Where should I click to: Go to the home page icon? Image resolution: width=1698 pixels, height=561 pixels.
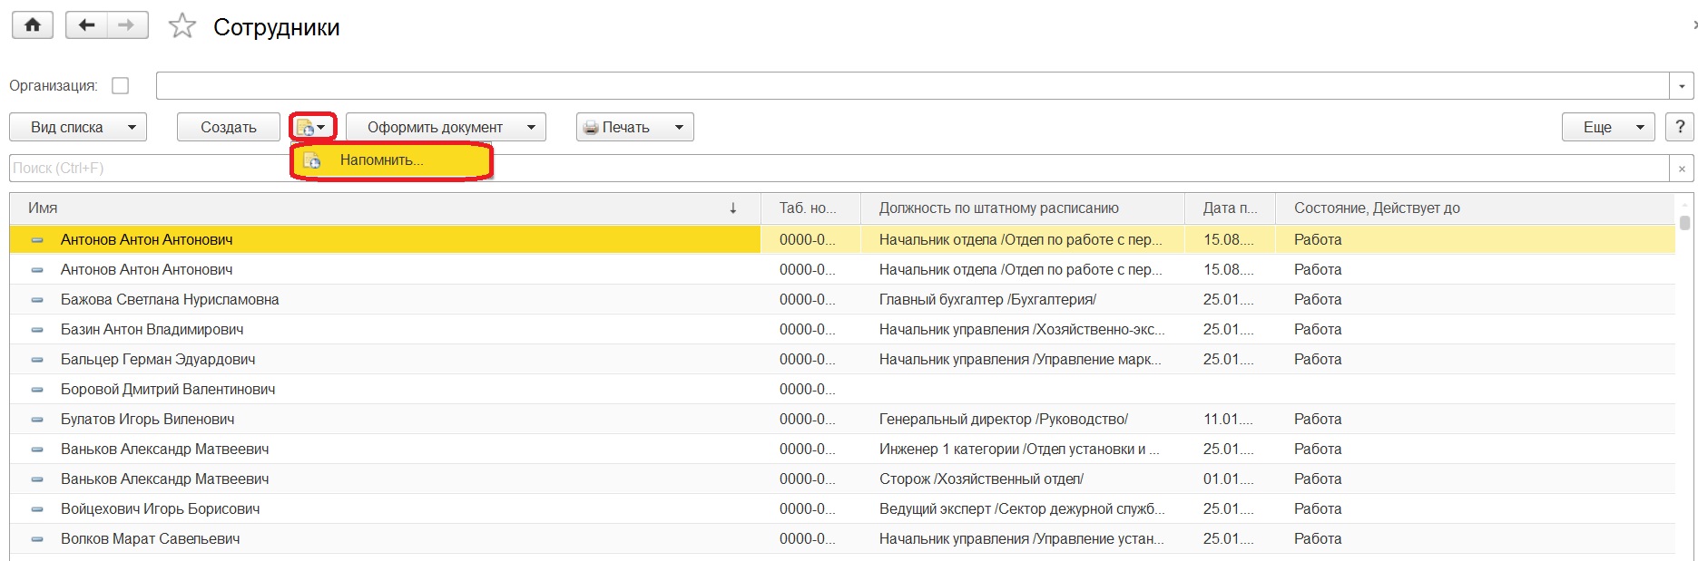[33, 25]
